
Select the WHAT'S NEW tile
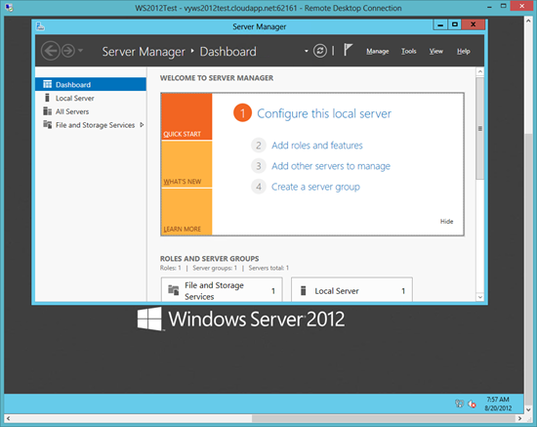click(186, 164)
